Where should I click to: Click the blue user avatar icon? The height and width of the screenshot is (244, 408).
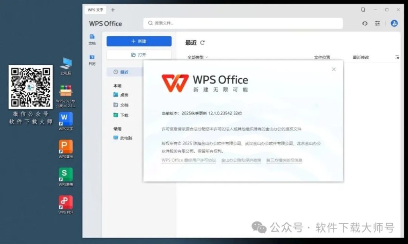pos(394,23)
